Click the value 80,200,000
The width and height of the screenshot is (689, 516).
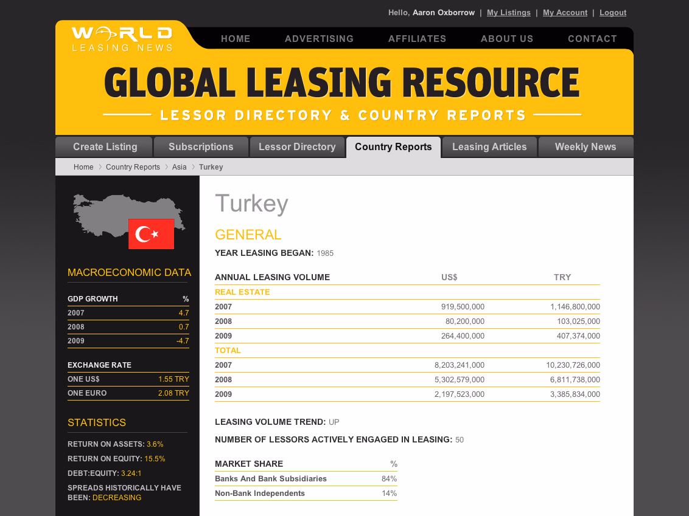465,321
